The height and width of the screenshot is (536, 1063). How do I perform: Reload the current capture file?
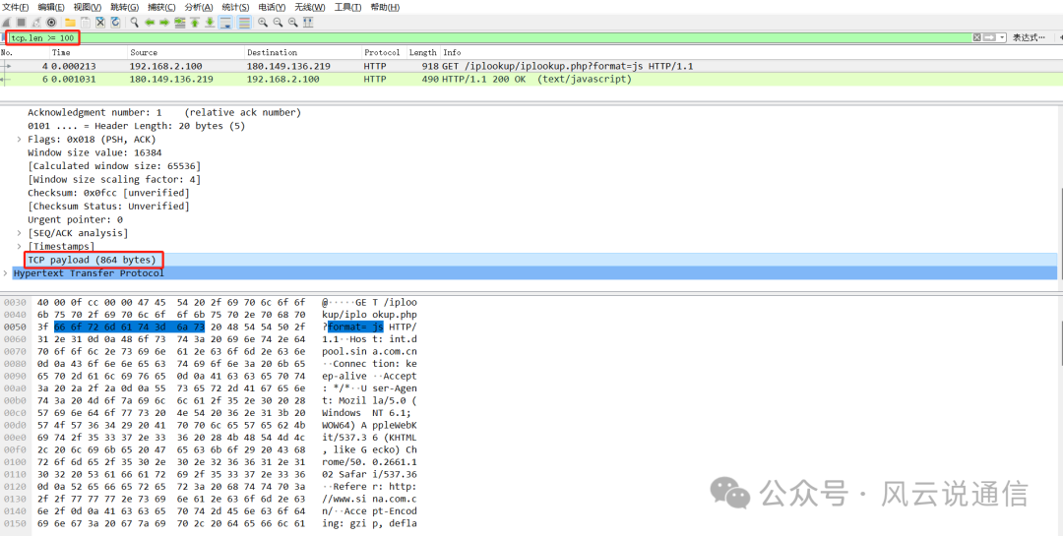(115, 22)
